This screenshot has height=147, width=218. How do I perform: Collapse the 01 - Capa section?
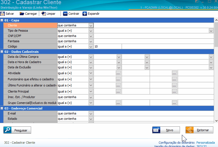pyautogui.click(x=2, y=20)
